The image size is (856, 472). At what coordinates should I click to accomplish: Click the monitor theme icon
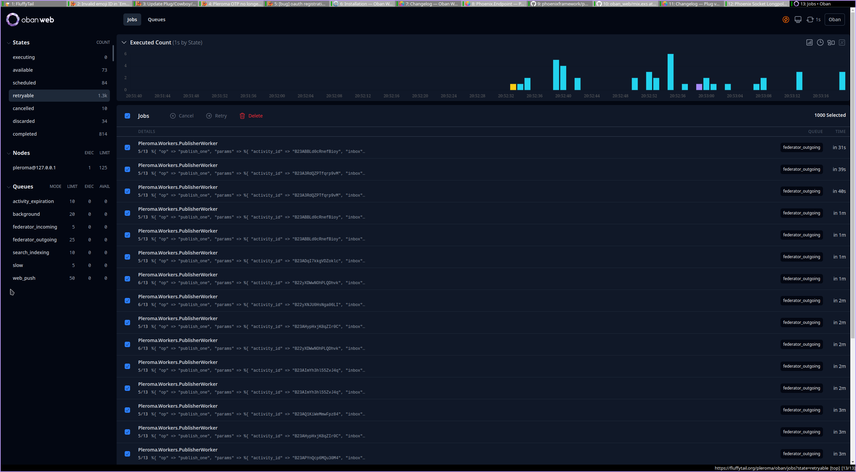click(798, 20)
